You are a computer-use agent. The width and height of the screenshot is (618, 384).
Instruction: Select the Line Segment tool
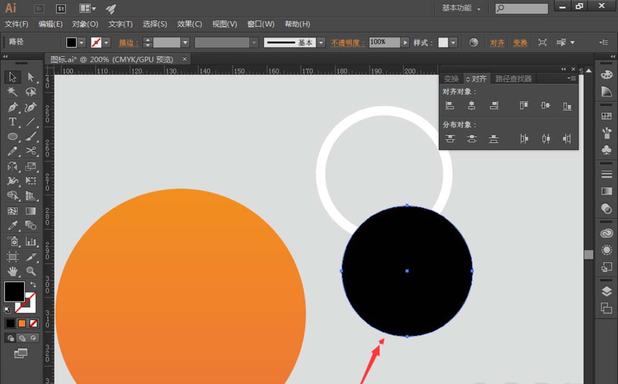point(31,122)
